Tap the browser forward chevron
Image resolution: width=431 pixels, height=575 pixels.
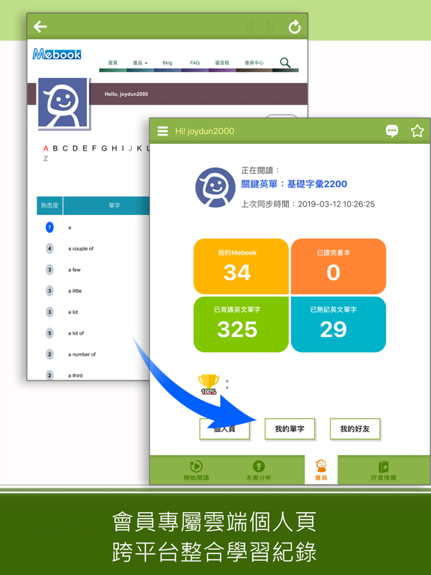coord(269,26)
